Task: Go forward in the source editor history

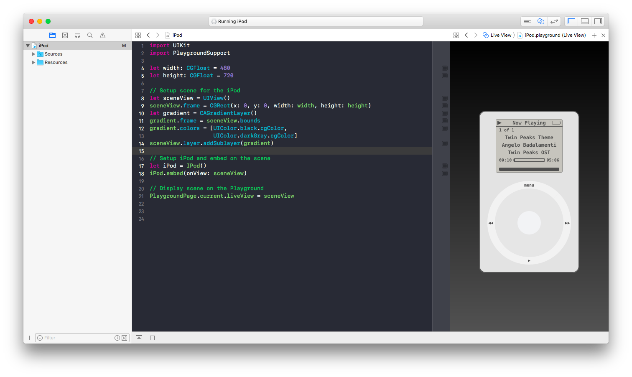Action: (158, 36)
